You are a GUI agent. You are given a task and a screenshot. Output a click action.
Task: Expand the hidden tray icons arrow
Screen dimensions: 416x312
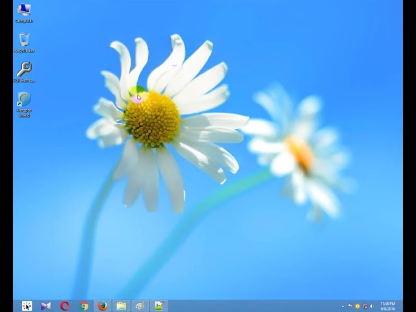coord(343,306)
